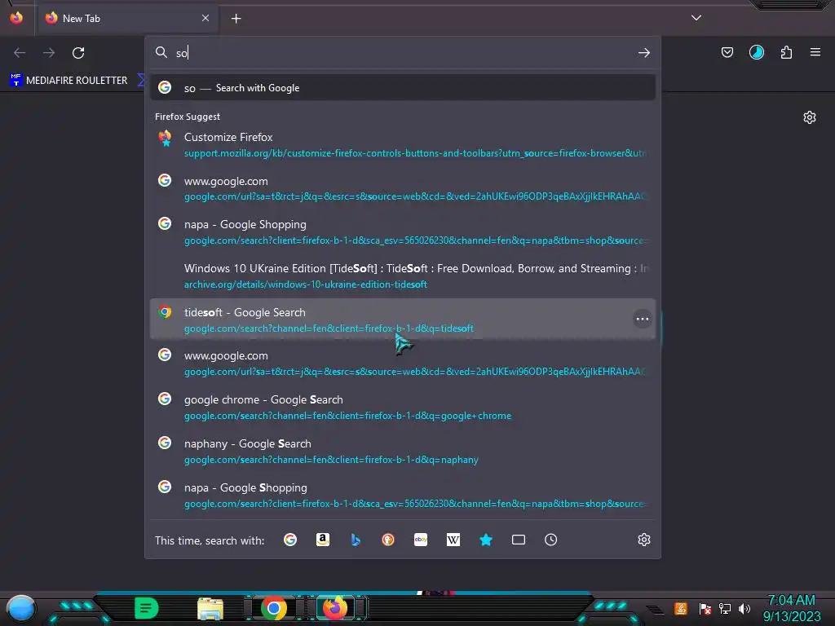
Task: Open the volume speaker tray icon
Action: click(x=744, y=608)
